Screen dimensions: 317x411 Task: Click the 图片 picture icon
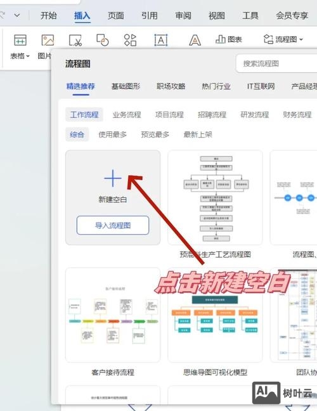click(48, 41)
